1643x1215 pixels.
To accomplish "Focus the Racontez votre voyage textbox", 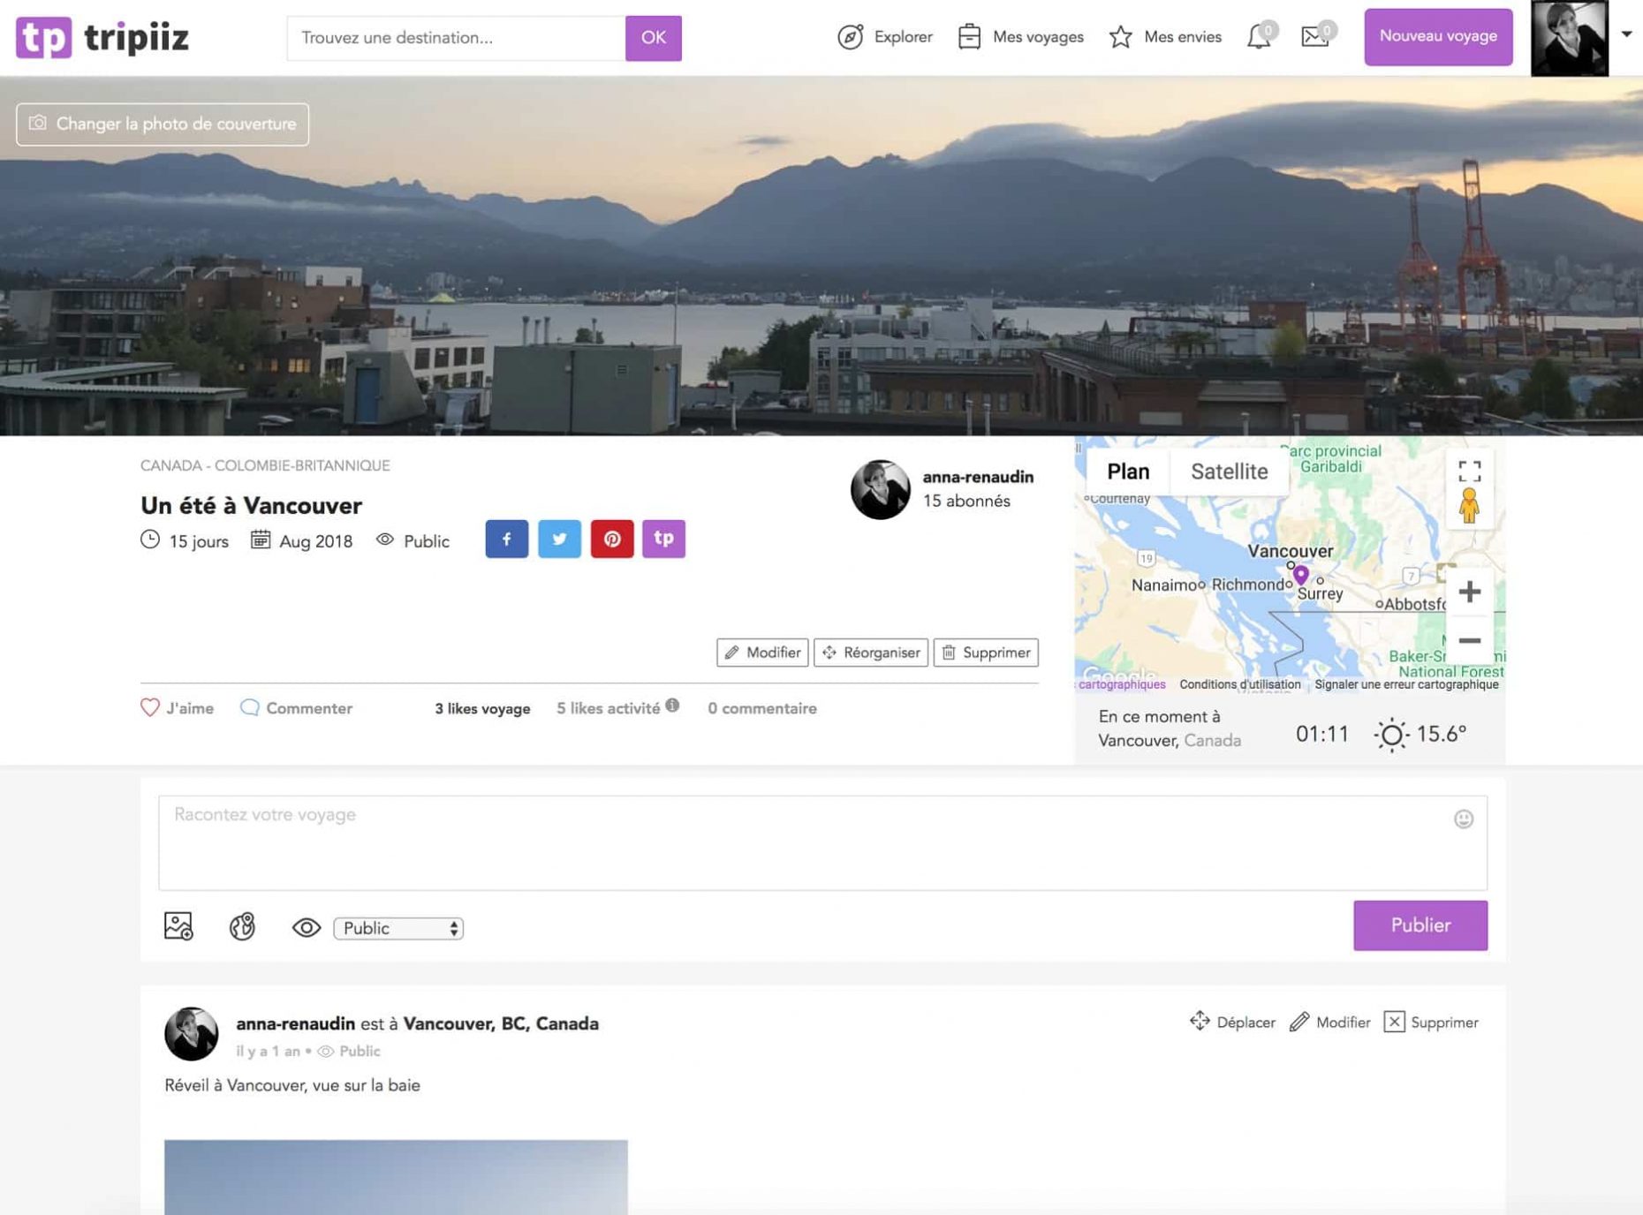I will point(822,842).
